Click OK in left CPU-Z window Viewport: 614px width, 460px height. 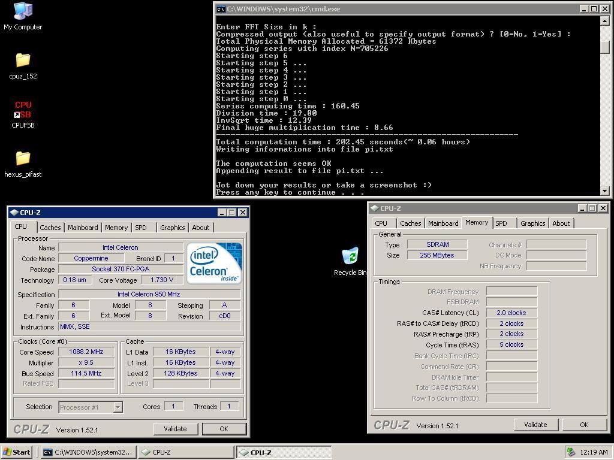tap(224, 429)
